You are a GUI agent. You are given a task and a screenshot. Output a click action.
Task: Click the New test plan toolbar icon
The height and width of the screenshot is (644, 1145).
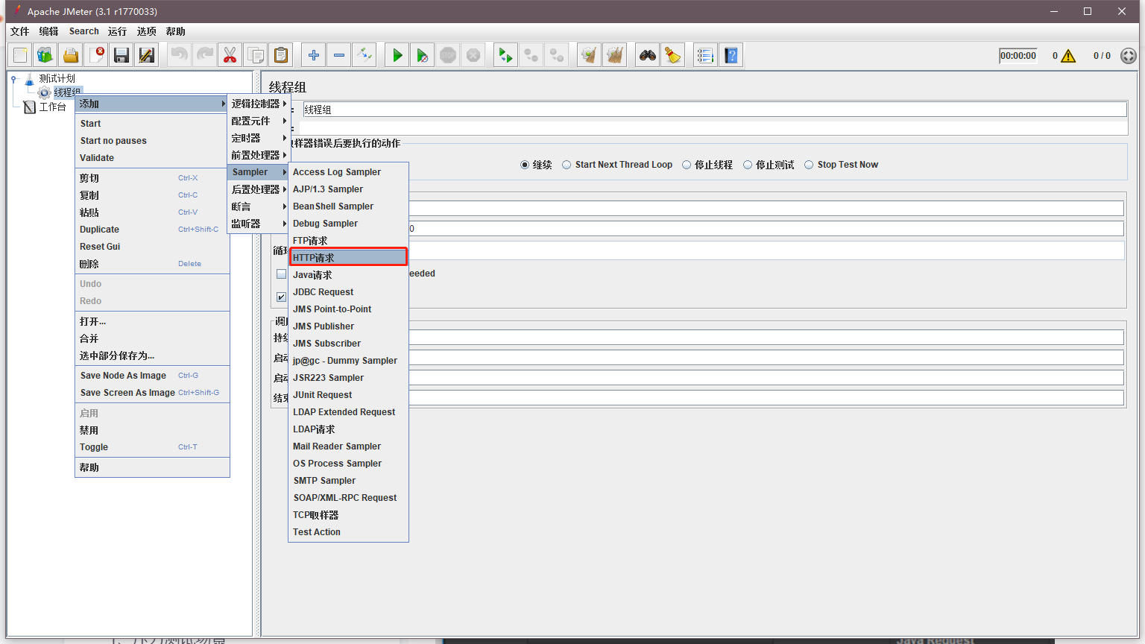pyautogui.click(x=20, y=55)
